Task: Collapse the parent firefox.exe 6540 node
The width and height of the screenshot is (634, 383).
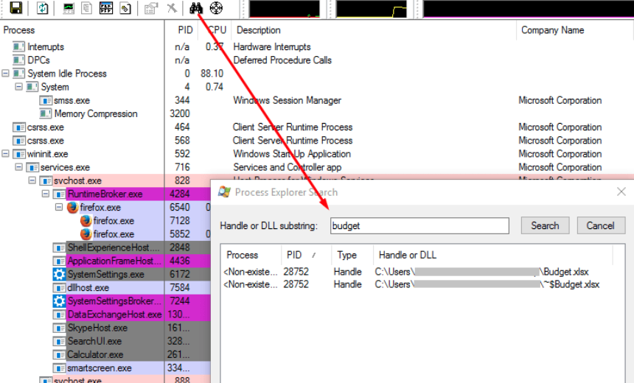Action: point(59,207)
